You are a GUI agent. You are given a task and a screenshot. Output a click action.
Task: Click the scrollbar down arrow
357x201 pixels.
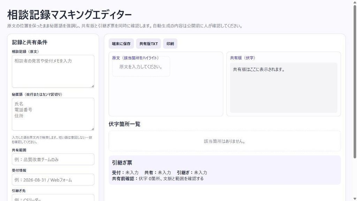(355, 199)
